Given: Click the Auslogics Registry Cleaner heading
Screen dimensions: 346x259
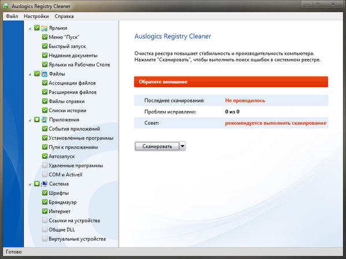Looking at the screenshot, I should pyautogui.click(x=173, y=36).
